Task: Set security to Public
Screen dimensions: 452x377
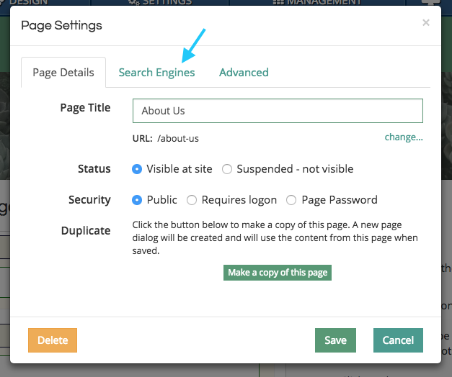Action: click(137, 200)
